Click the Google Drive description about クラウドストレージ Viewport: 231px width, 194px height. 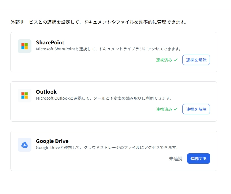coord(107,147)
